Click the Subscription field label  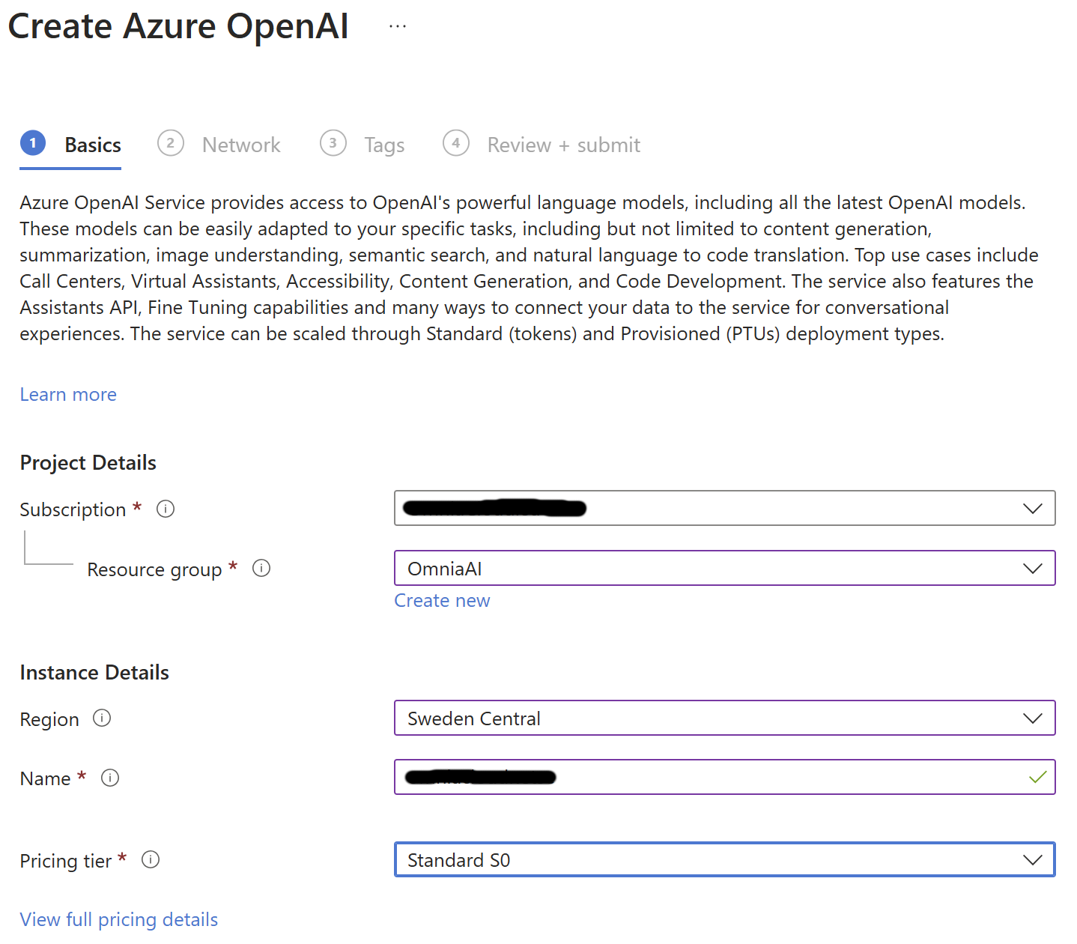pyautogui.click(x=73, y=510)
